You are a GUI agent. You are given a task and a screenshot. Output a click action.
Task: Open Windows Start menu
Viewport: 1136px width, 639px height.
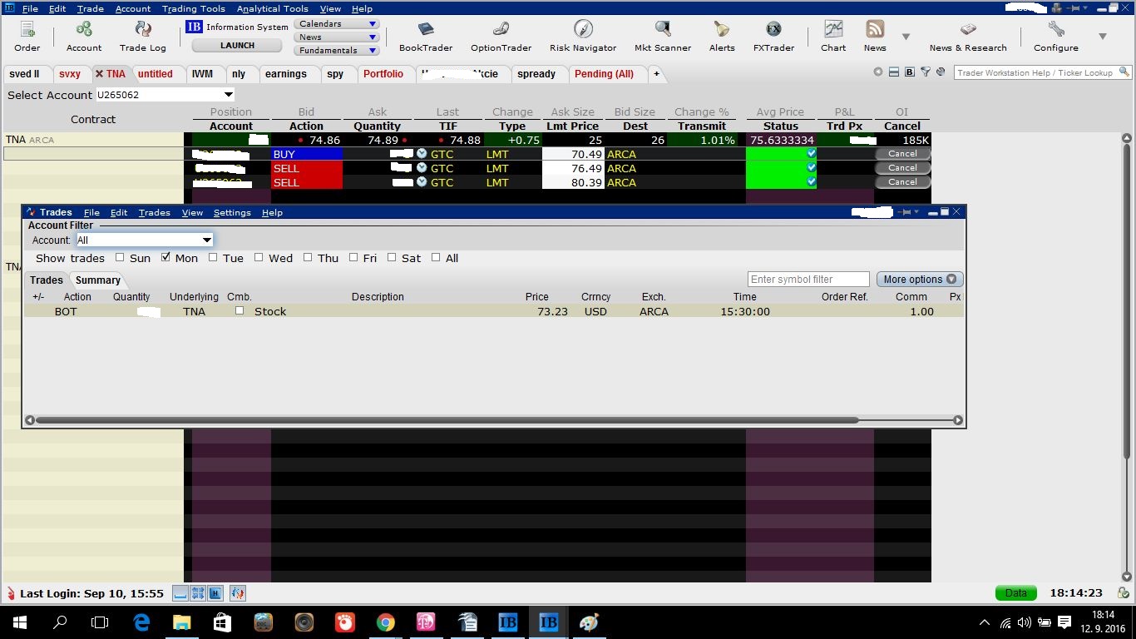click(x=20, y=622)
